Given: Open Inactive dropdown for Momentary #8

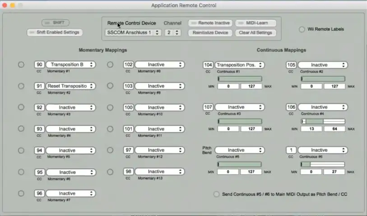Looking at the screenshot, I should [x=160, y=65].
